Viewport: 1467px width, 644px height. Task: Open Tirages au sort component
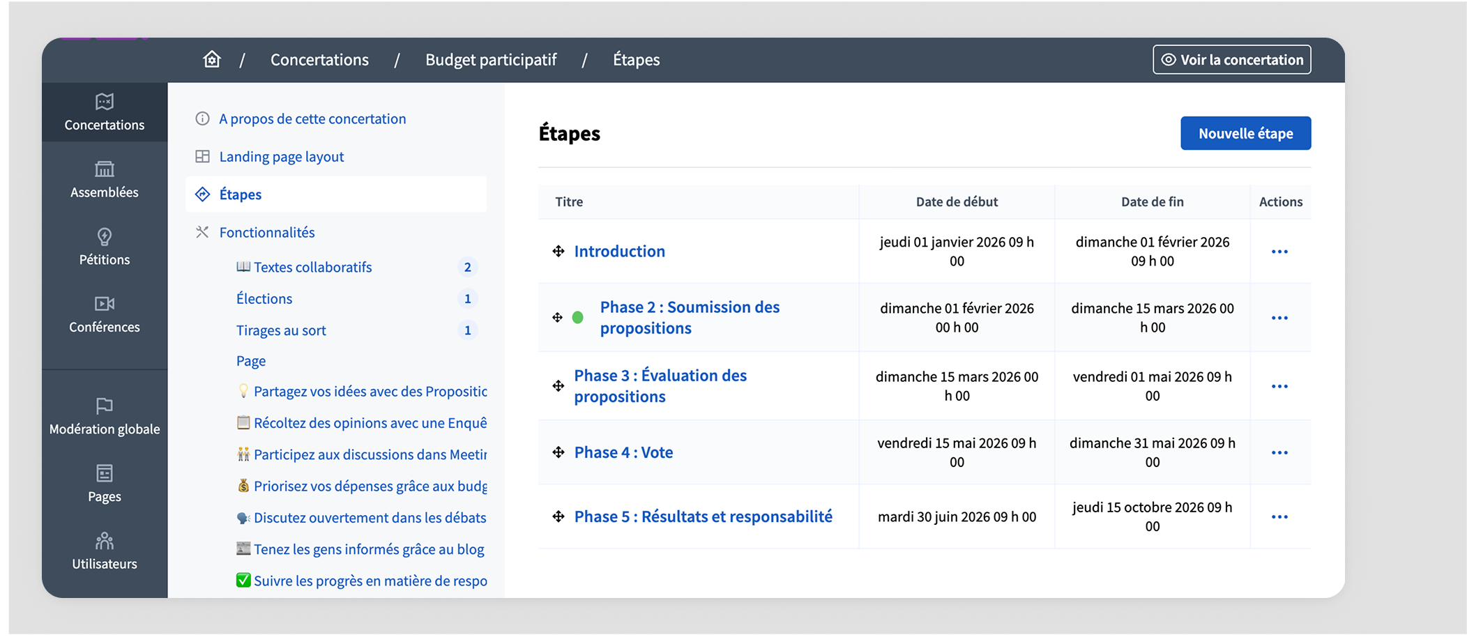[x=281, y=330]
